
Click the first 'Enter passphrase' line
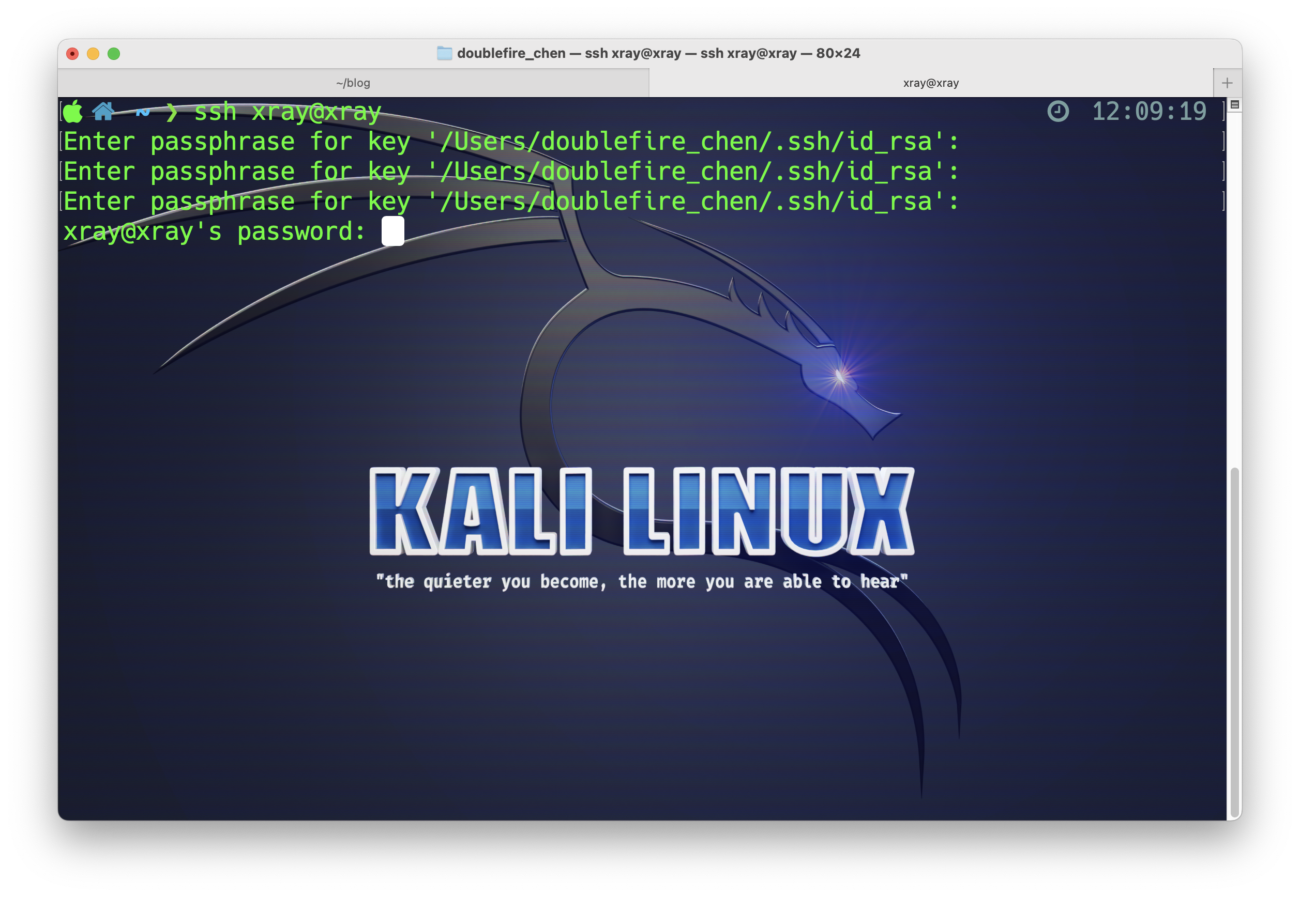(x=511, y=142)
